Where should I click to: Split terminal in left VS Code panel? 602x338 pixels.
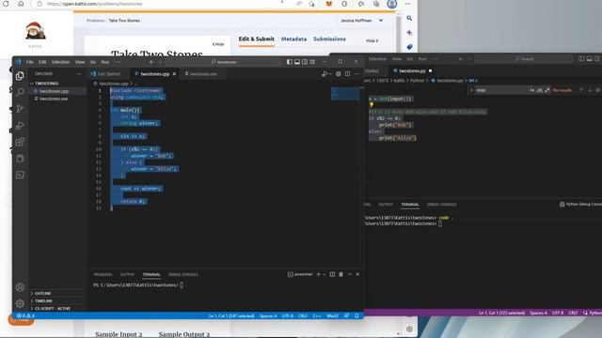click(x=332, y=274)
